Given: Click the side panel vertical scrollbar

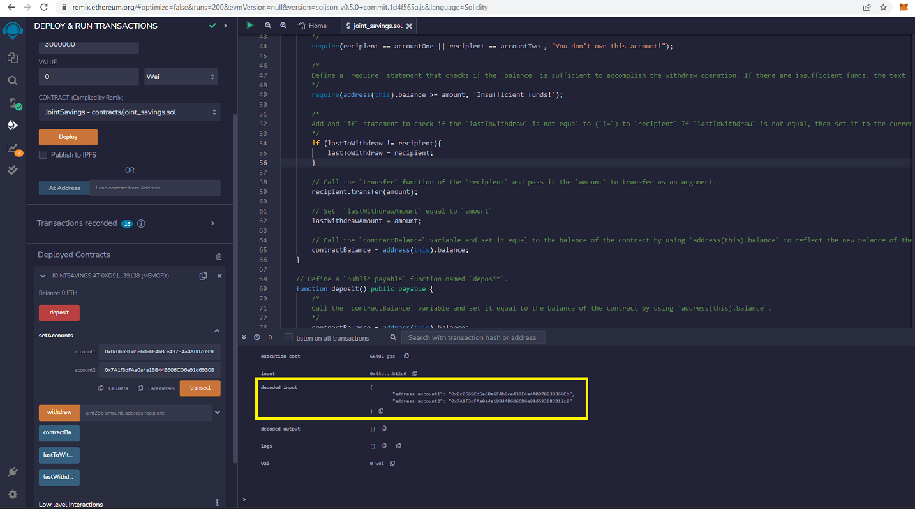Looking at the screenshot, I should click(x=234, y=287).
